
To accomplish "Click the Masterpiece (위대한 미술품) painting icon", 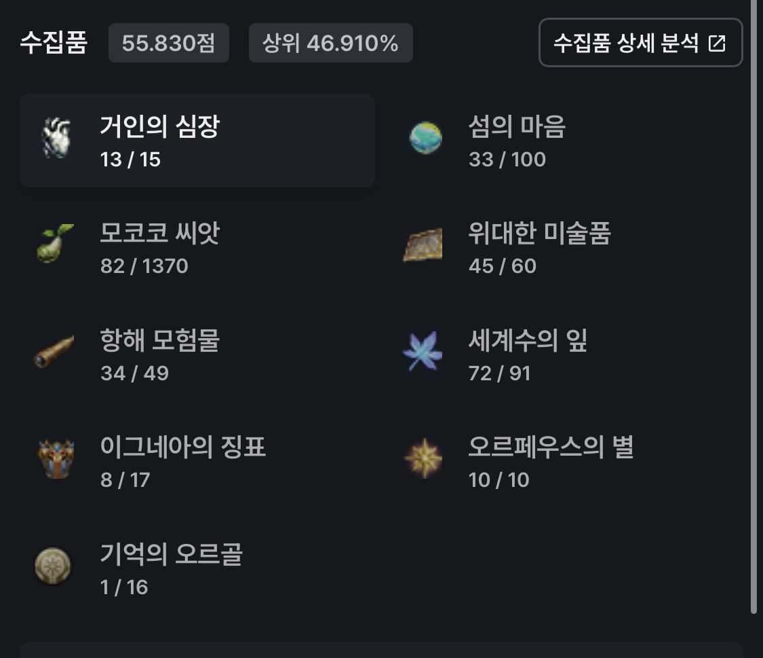I will (423, 245).
